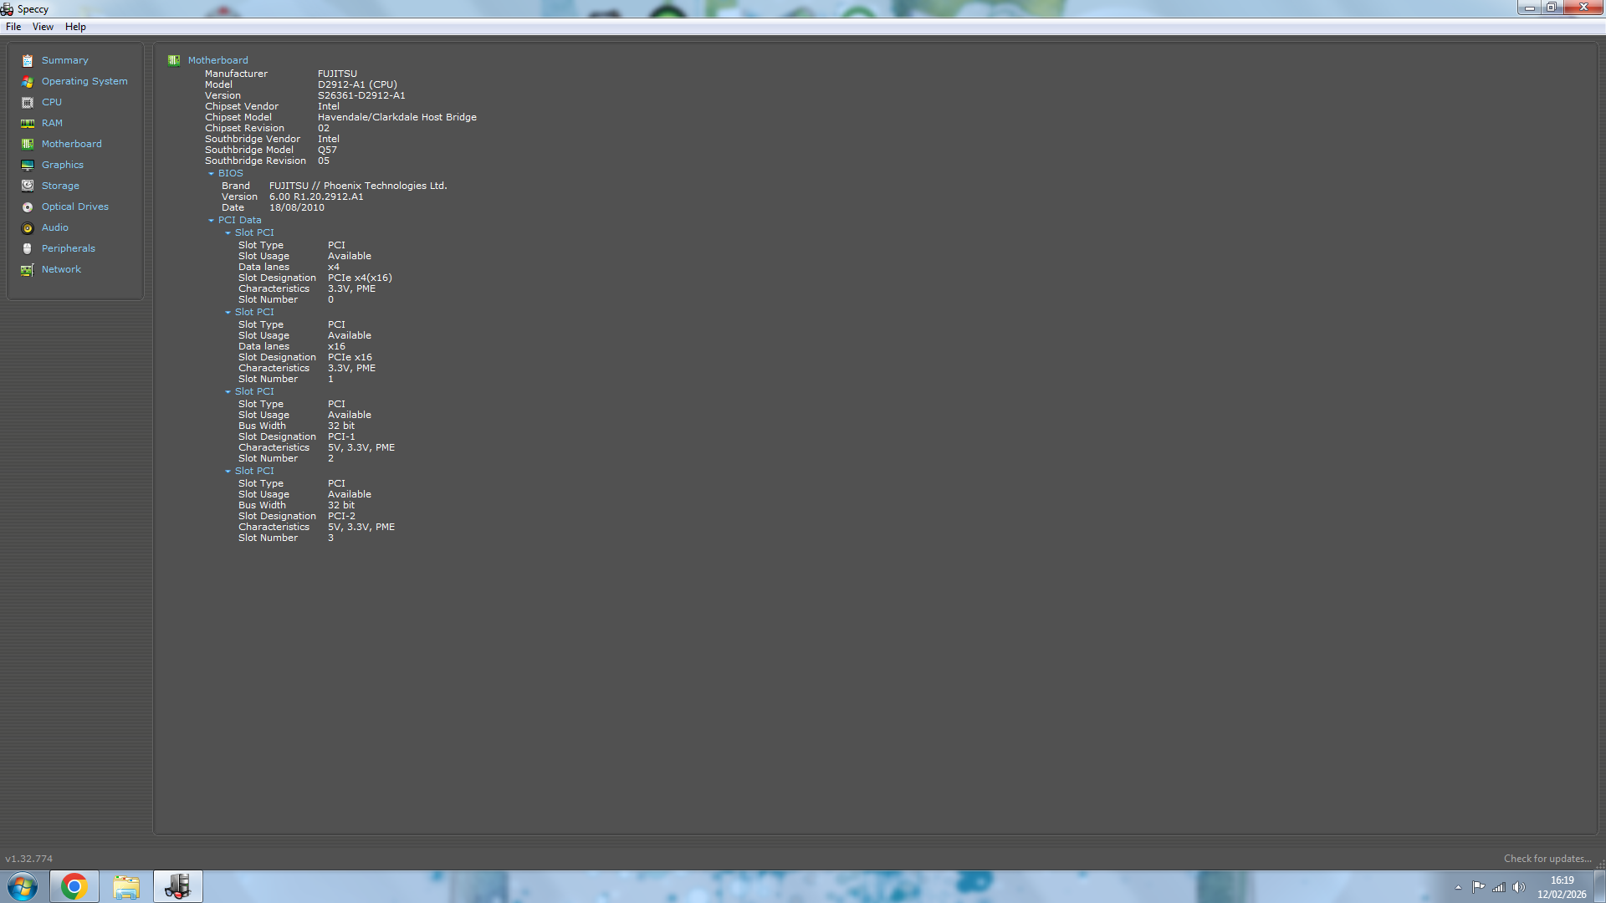Collapse the last Slot PCI node
The image size is (1606, 903).
[228, 472]
